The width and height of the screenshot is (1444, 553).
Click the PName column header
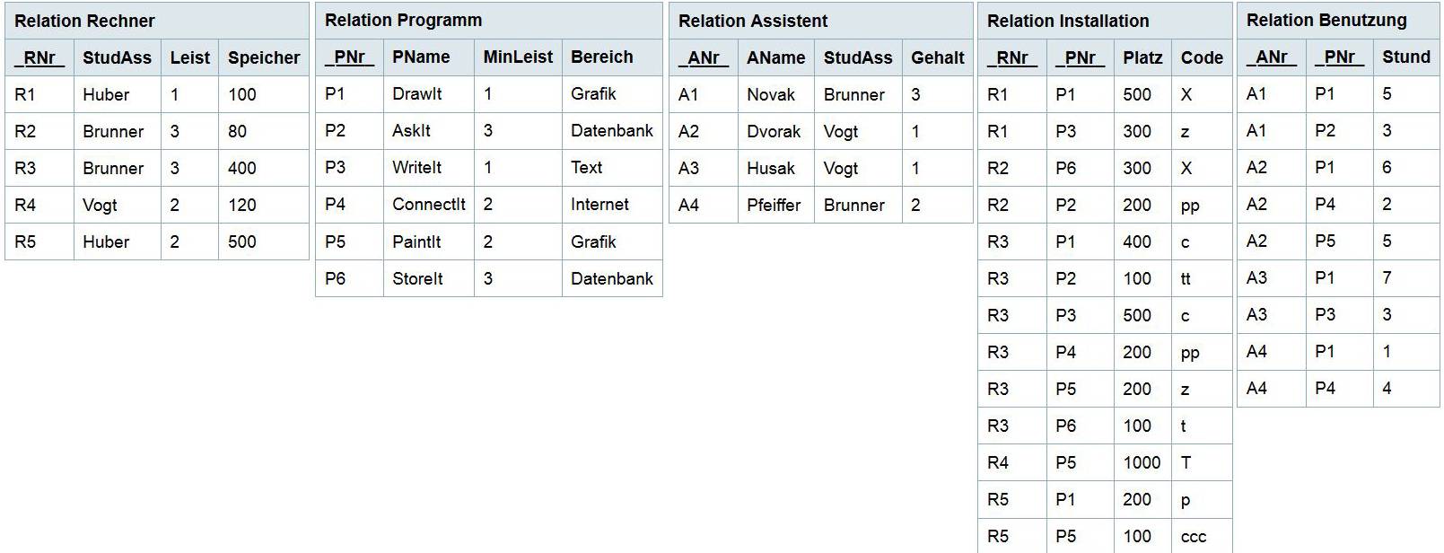(x=421, y=57)
